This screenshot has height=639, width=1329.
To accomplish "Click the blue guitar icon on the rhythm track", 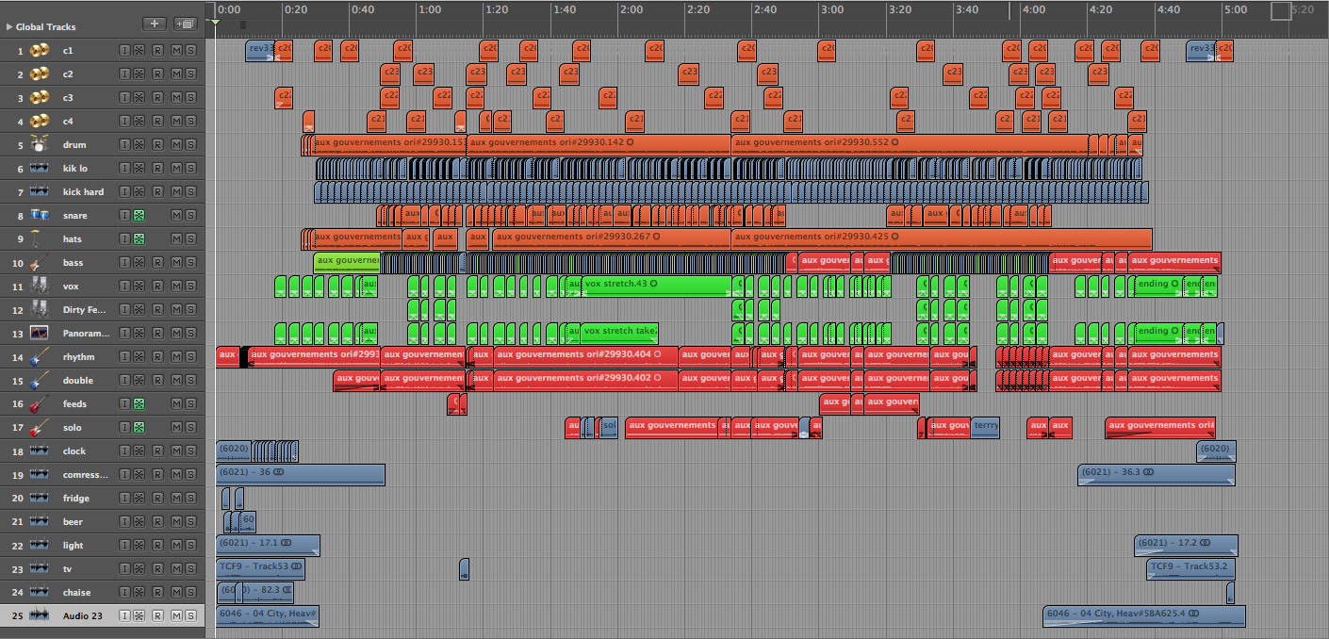I will pyautogui.click(x=40, y=356).
